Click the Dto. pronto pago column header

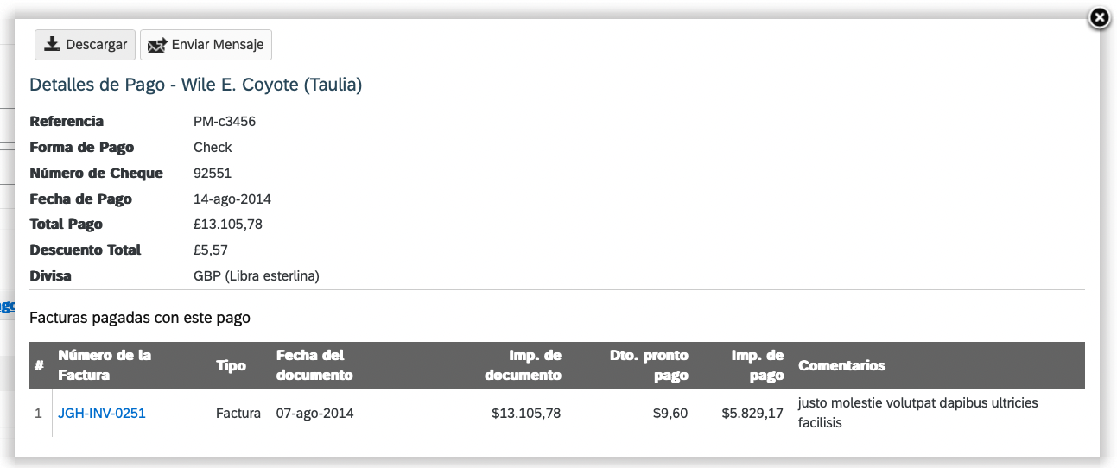[647, 365]
